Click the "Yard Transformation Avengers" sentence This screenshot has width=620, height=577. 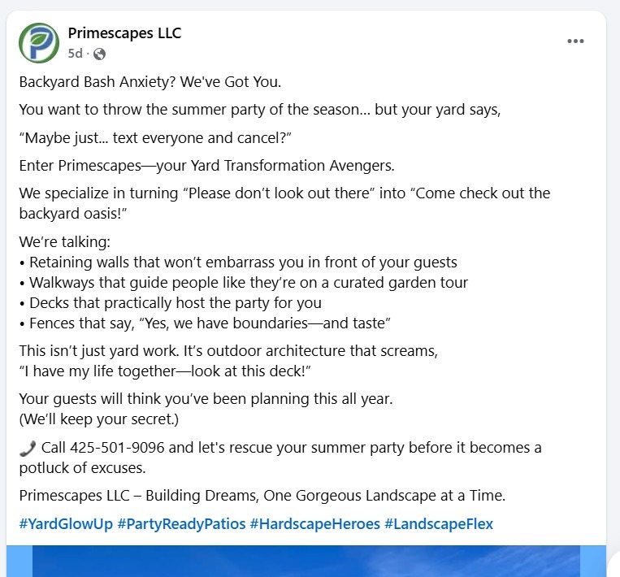[206, 166]
